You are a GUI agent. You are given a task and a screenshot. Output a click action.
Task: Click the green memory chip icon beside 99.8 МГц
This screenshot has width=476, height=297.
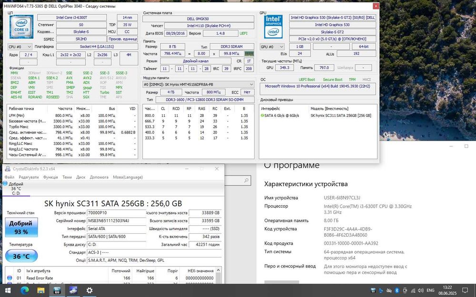249,54
